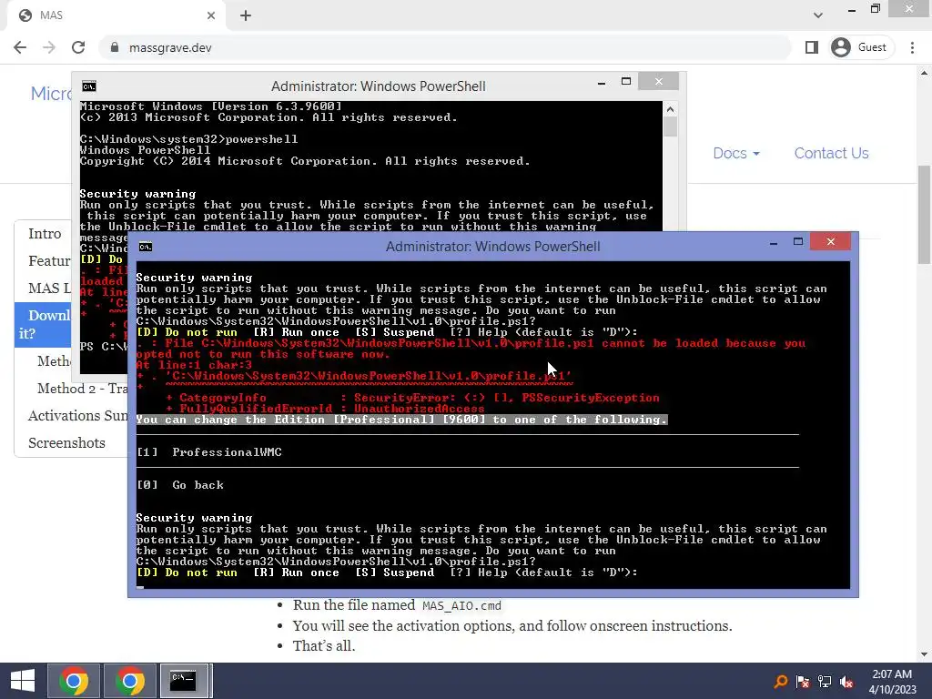Image resolution: width=932 pixels, height=699 pixels.
Task: Click the massgrave.dev address bar
Action: pos(446,47)
